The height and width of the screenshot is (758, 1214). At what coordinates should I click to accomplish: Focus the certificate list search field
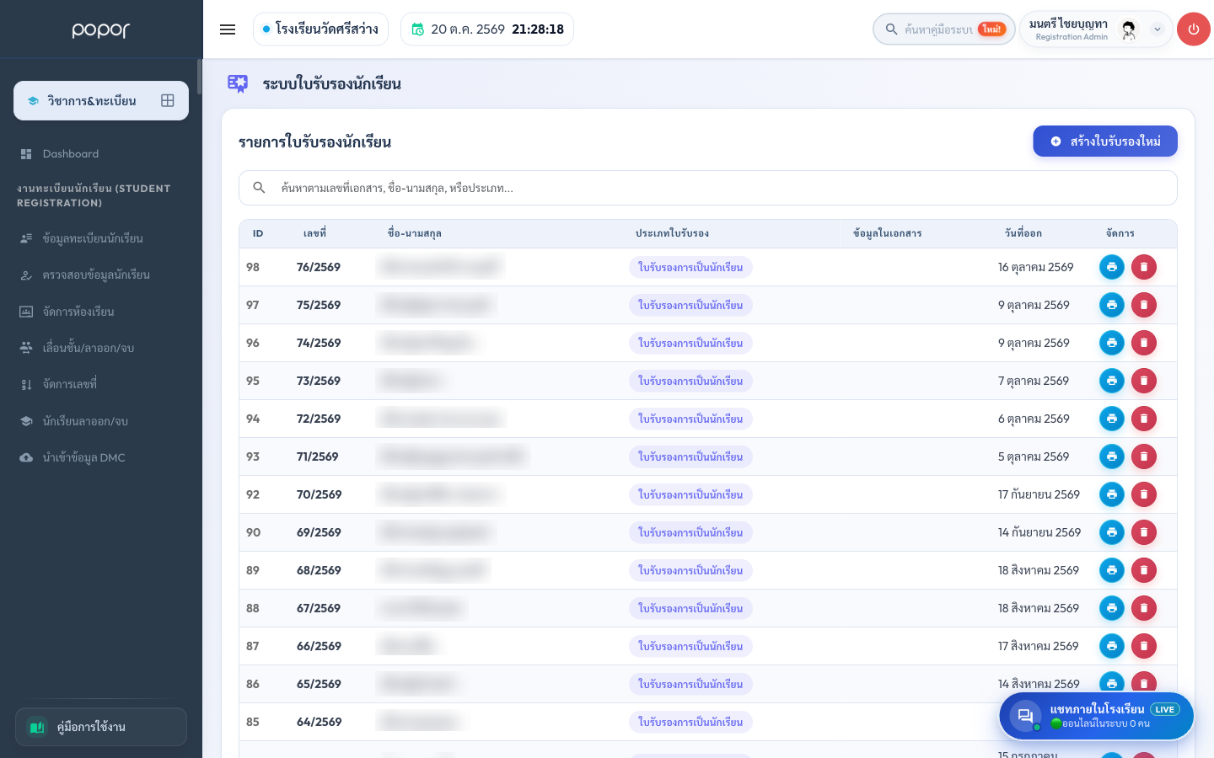coord(708,188)
